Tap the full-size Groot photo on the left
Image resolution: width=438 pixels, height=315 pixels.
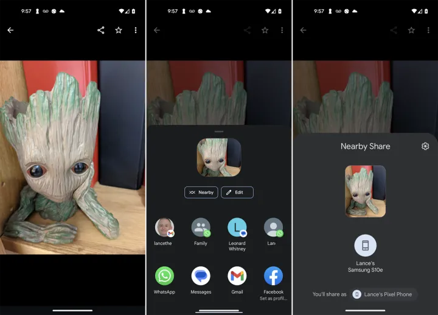(x=72, y=157)
